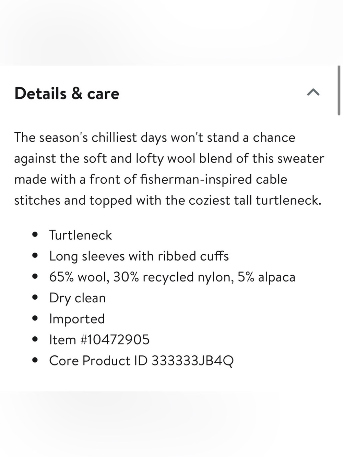
Task: Click the bullet dot beside Turtleneck
Action: coord(35,235)
